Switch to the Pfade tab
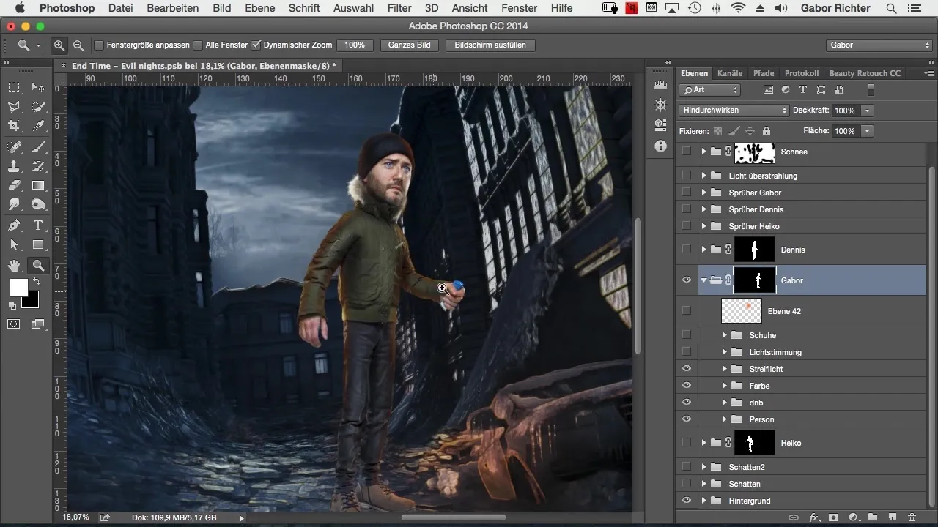The height and width of the screenshot is (527, 938). pos(764,73)
